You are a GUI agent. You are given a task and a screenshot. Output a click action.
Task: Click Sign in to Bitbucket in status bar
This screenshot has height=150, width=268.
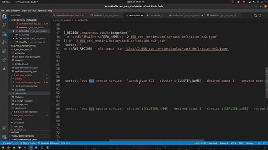(49, 143)
